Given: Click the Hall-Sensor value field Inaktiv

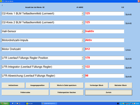Looking at the screenshot, I should (104, 31).
